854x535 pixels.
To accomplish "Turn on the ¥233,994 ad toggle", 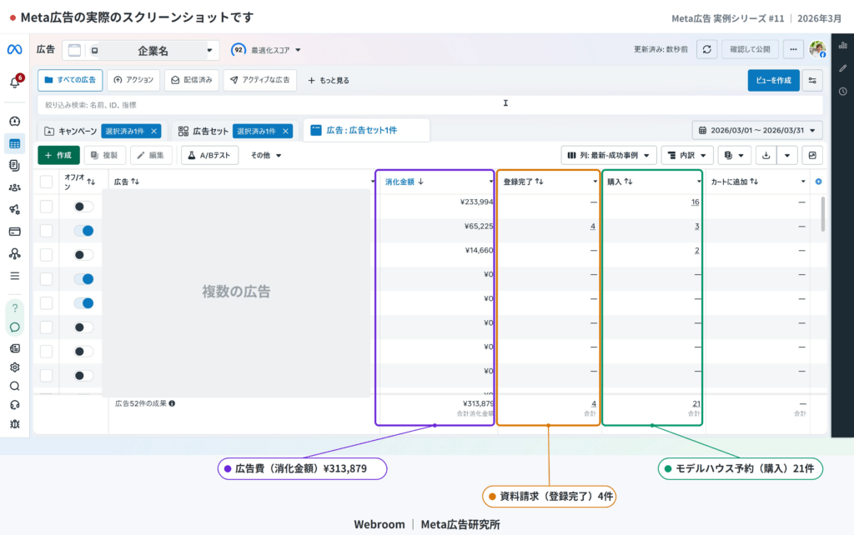I will (83, 207).
